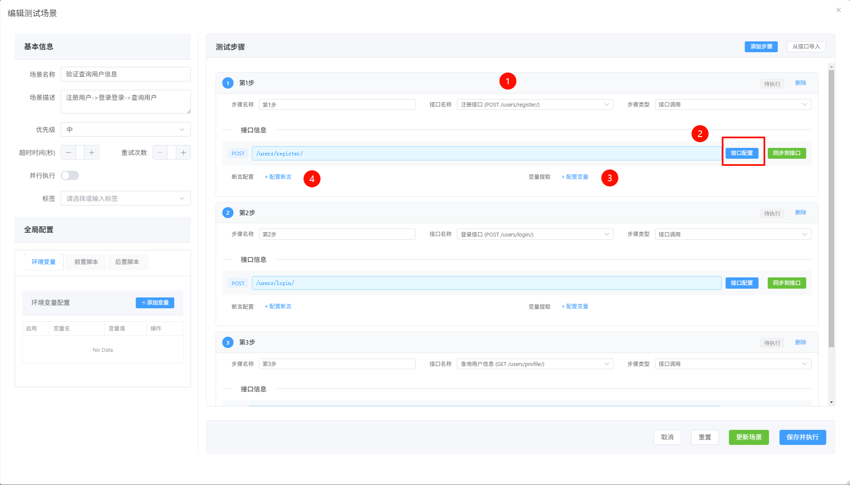850x485 pixels.
Task: Click the timeout minus stepper button
Action: 69,152
